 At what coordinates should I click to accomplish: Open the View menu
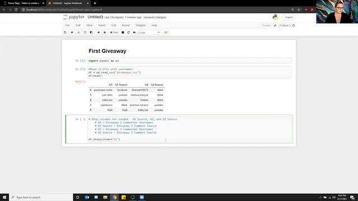89,25
